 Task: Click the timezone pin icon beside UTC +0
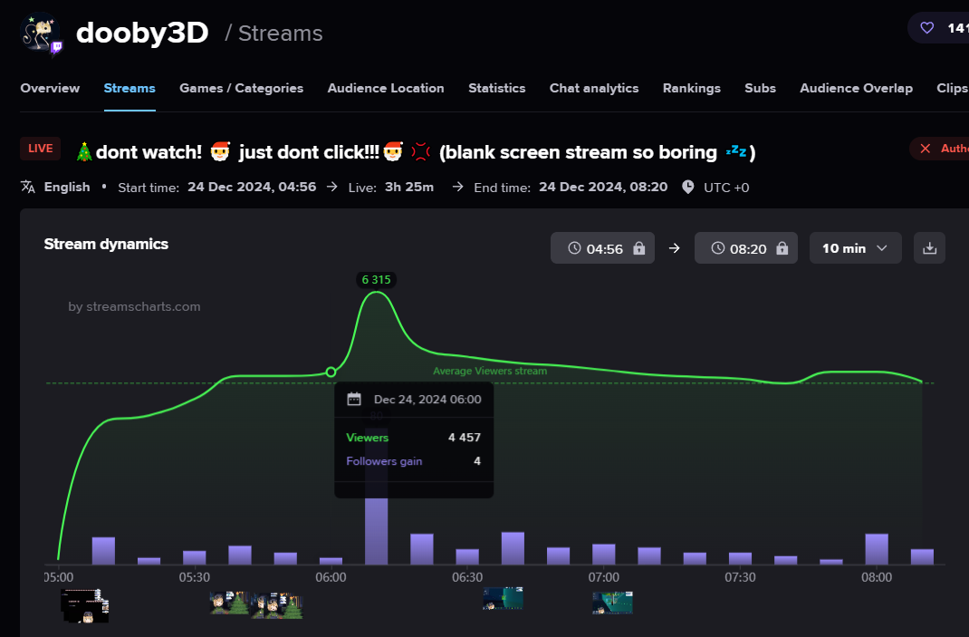pyautogui.click(x=688, y=187)
